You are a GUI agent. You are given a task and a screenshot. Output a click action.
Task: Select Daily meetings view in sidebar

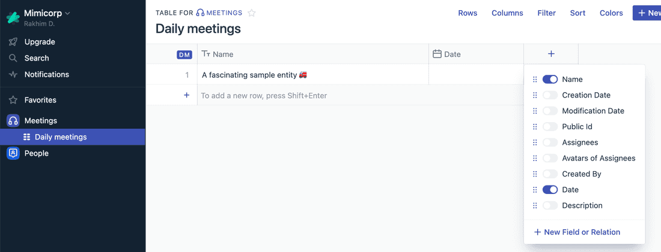(61, 137)
